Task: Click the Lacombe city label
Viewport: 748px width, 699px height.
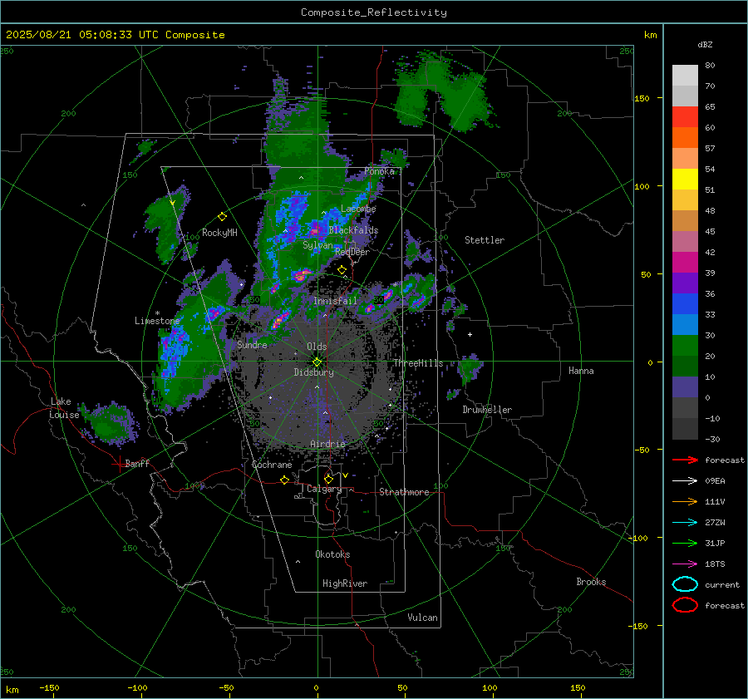Action: coord(358,209)
